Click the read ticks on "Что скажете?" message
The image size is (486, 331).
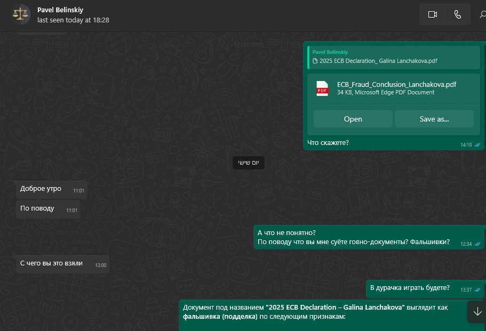(478, 145)
